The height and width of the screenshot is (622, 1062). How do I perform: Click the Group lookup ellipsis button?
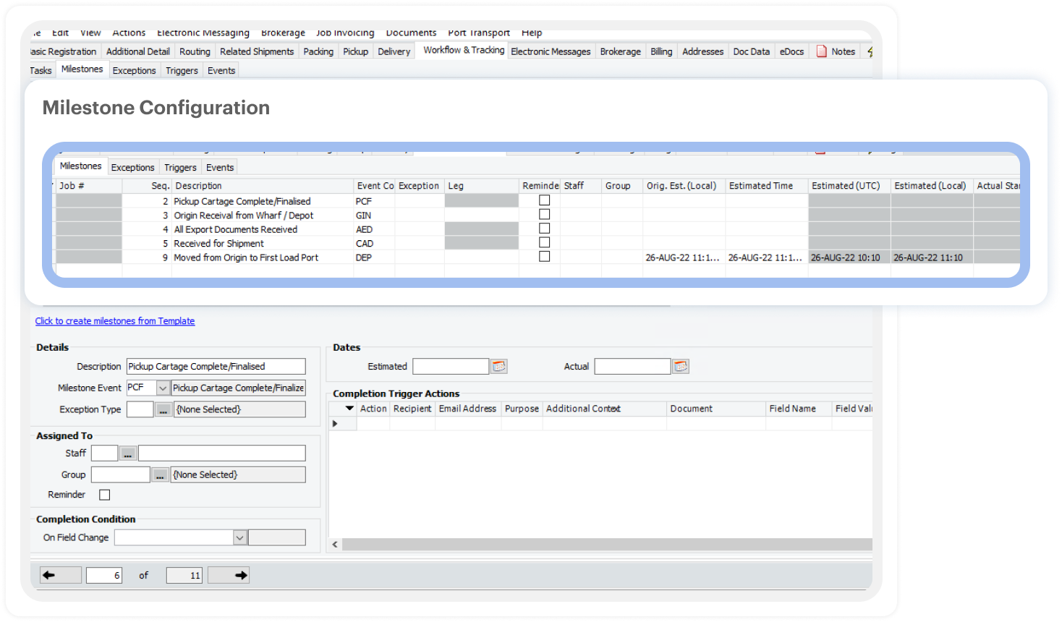[160, 475]
